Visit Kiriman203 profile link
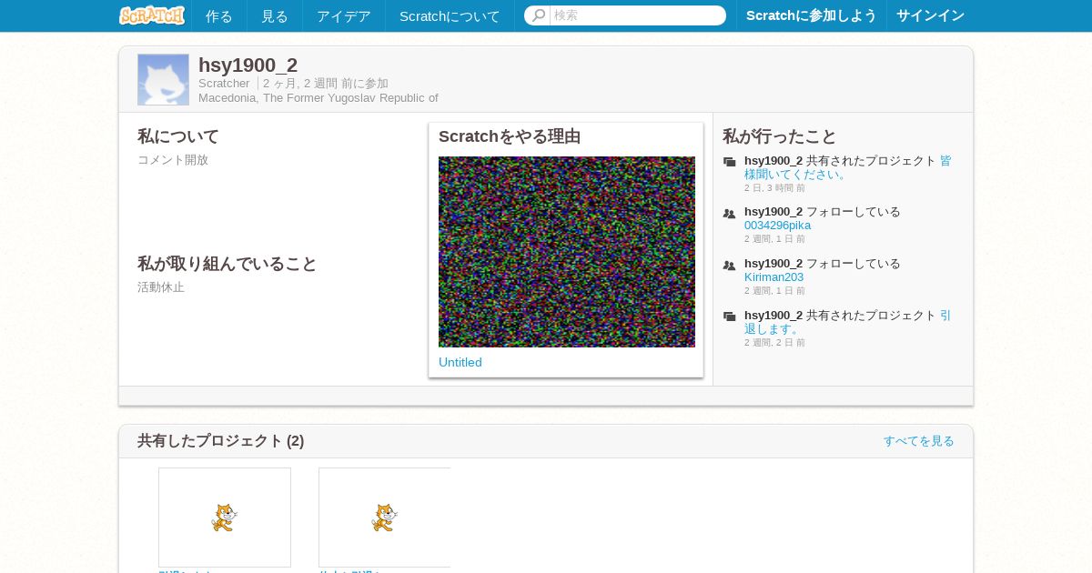Image resolution: width=1092 pixels, height=573 pixels. (773, 277)
